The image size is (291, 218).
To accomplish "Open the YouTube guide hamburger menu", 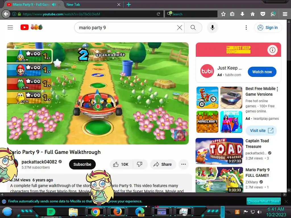I will pos(10,28).
